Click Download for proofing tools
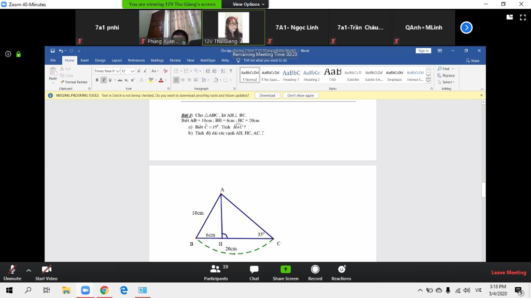The image size is (531, 298). click(x=267, y=95)
